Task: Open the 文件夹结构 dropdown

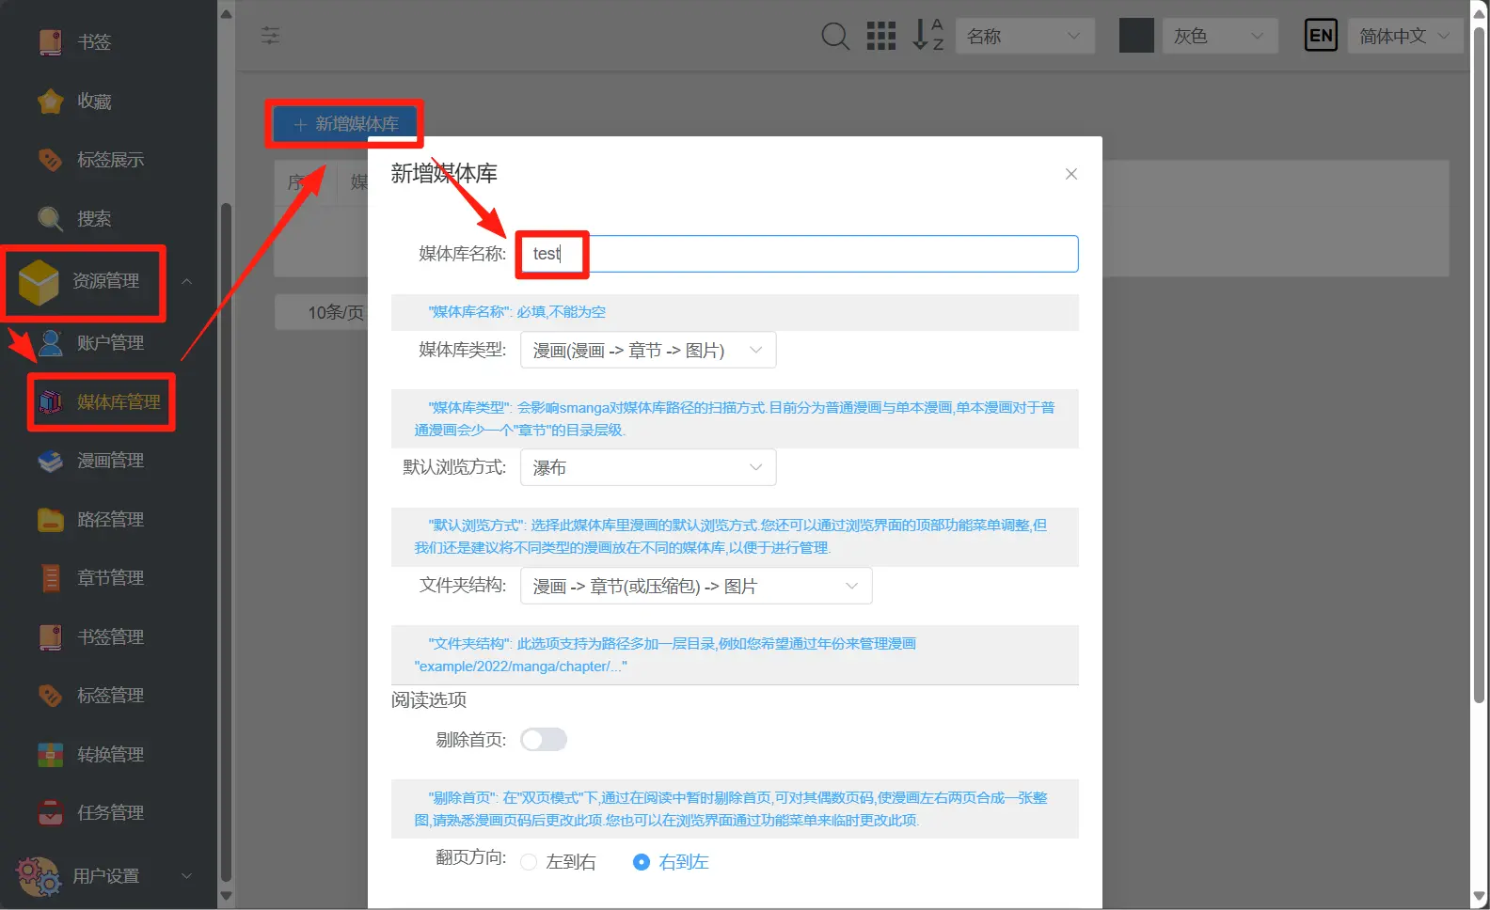Action: point(695,586)
